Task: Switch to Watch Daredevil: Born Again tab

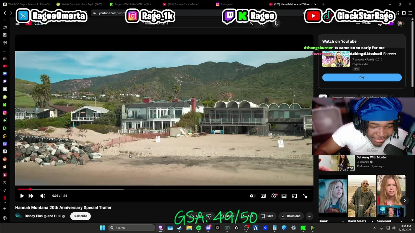Action: (79, 4)
